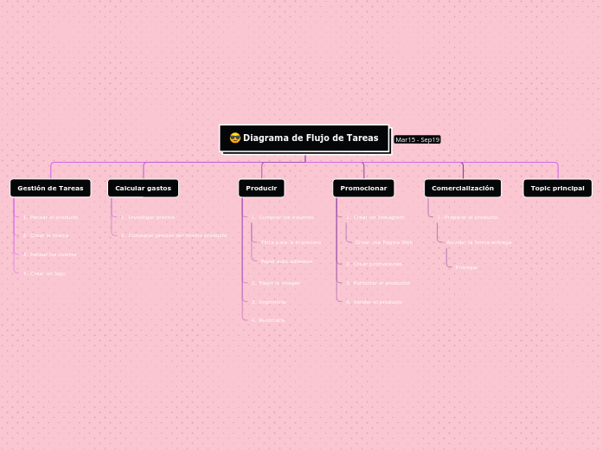Click subtopic '1. Pensar el producto'

point(51,217)
